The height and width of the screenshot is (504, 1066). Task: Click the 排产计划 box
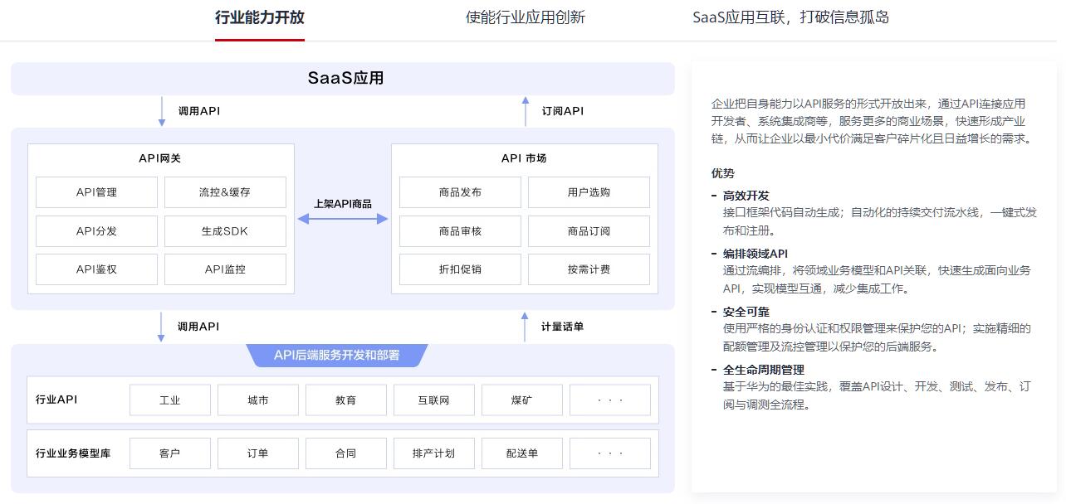[434, 453]
